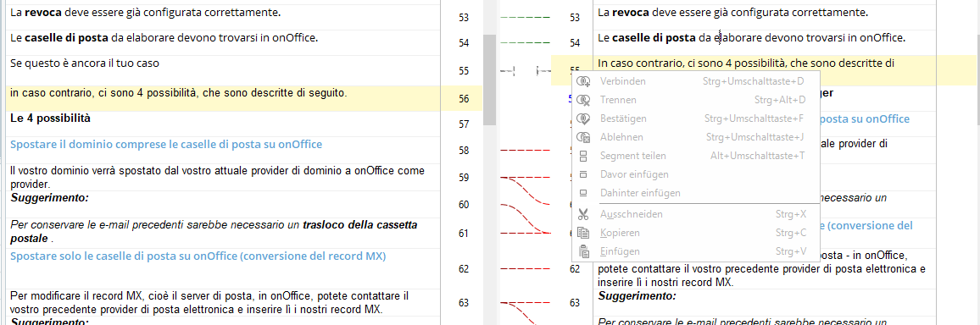
Task: Click segment number 54 in left pane
Action: coord(464,44)
